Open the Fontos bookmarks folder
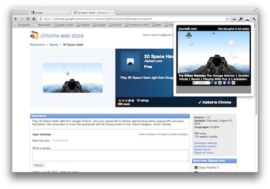This screenshot has width=270, height=189. tap(115, 25)
